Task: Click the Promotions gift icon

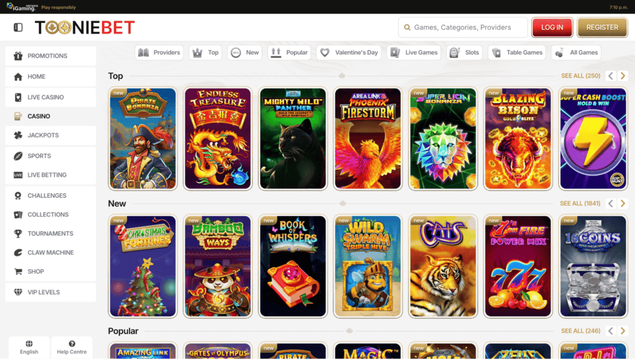Action: point(18,56)
